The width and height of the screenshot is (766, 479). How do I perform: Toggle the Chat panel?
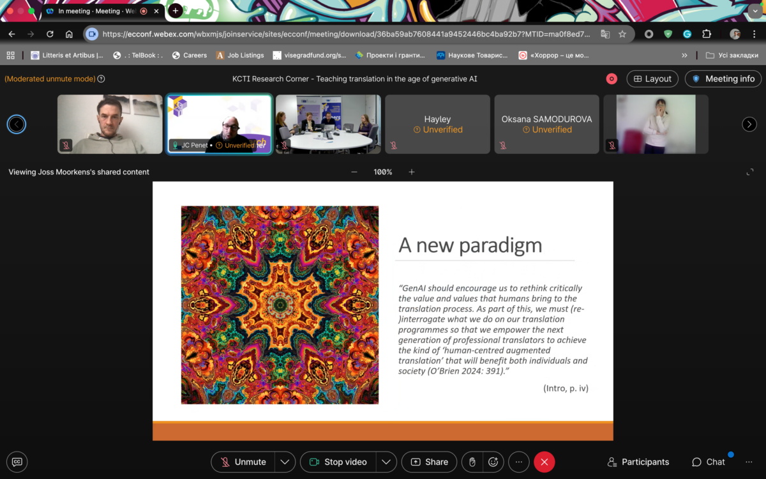click(x=709, y=462)
